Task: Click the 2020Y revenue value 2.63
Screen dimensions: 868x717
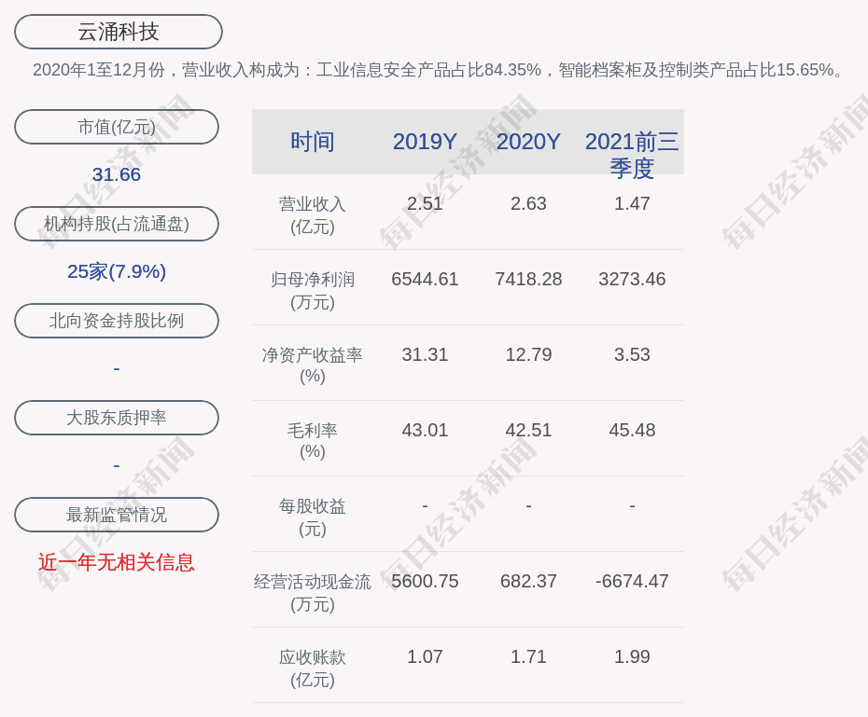Action: pos(528,203)
